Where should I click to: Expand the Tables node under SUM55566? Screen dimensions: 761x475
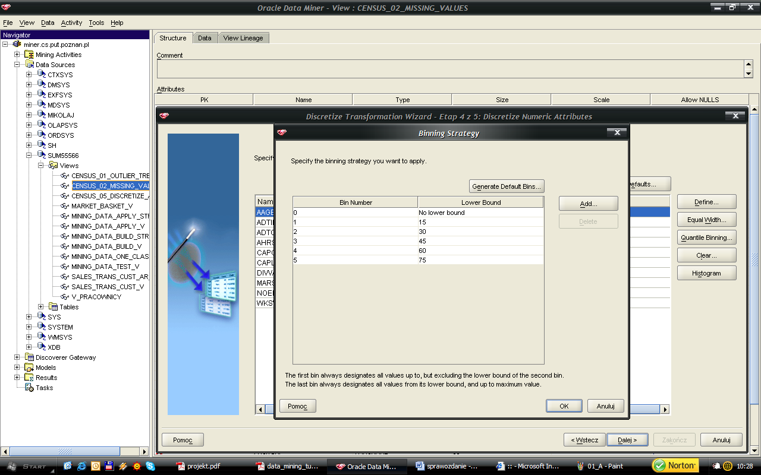click(x=41, y=307)
